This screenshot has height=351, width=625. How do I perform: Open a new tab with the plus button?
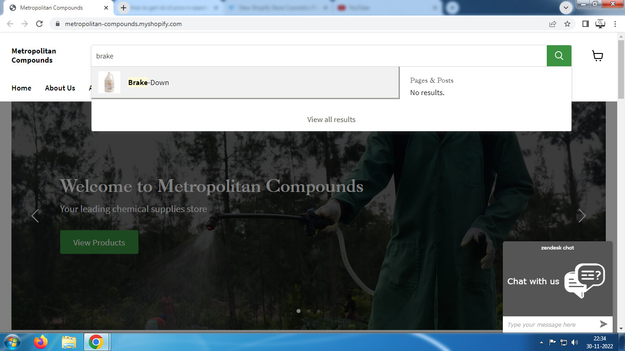tap(123, 8)
